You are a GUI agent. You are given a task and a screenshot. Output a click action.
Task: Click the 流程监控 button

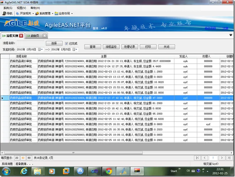point(111,47)
